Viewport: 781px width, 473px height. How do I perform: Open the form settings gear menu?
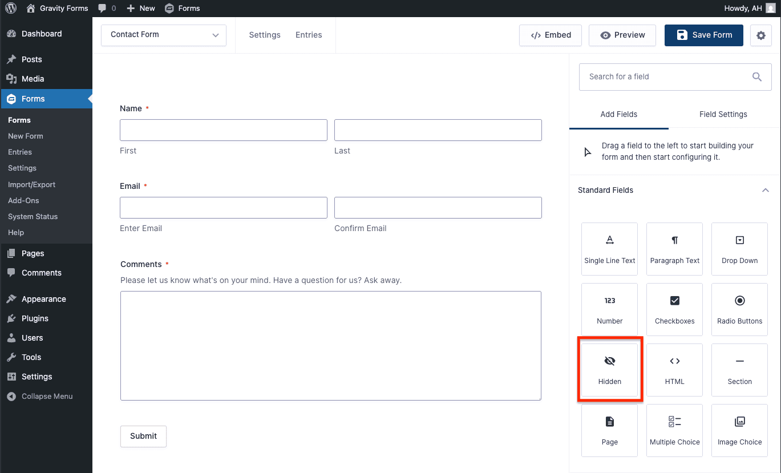[760, 35]
